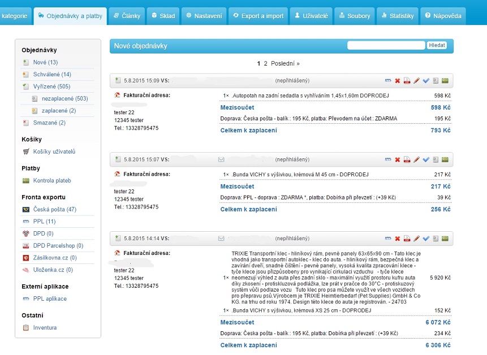Open the Sklad tab
This screenshot has width=487, height=355.
pos(162,16)
